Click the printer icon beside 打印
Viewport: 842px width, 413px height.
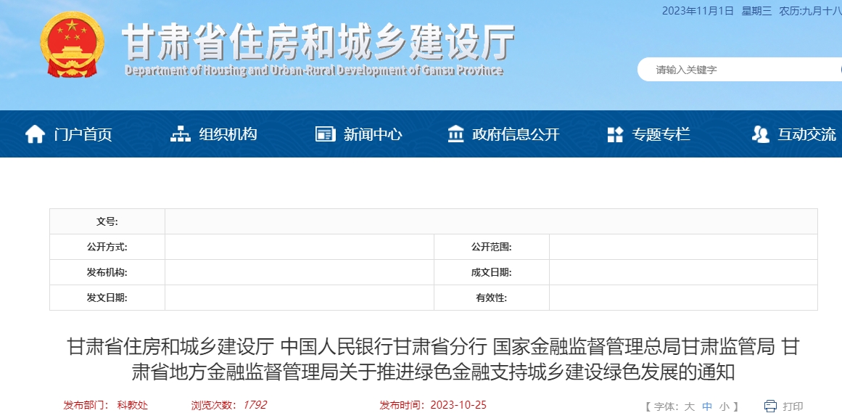pyautogui.click(x=770, y=406)
